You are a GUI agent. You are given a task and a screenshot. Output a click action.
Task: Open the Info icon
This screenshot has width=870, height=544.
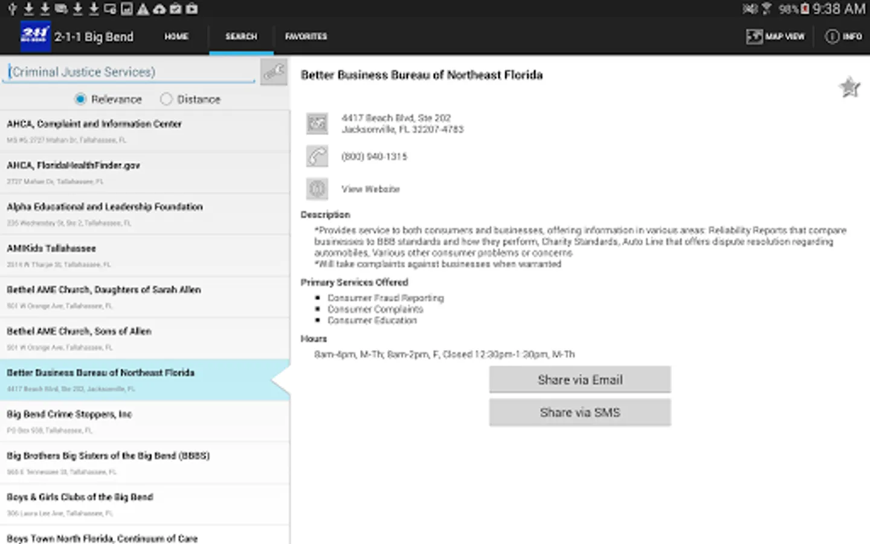point(832,37)
